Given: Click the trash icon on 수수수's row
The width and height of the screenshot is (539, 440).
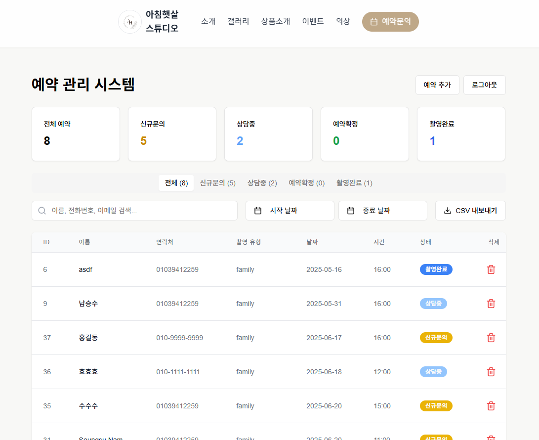Looking at the screenshot, I should (491, 405).
